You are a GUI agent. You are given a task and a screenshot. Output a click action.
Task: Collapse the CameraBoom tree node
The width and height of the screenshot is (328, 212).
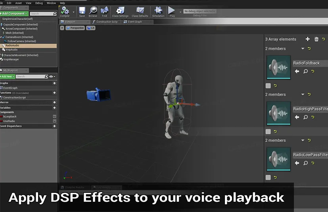pos(1,37)
